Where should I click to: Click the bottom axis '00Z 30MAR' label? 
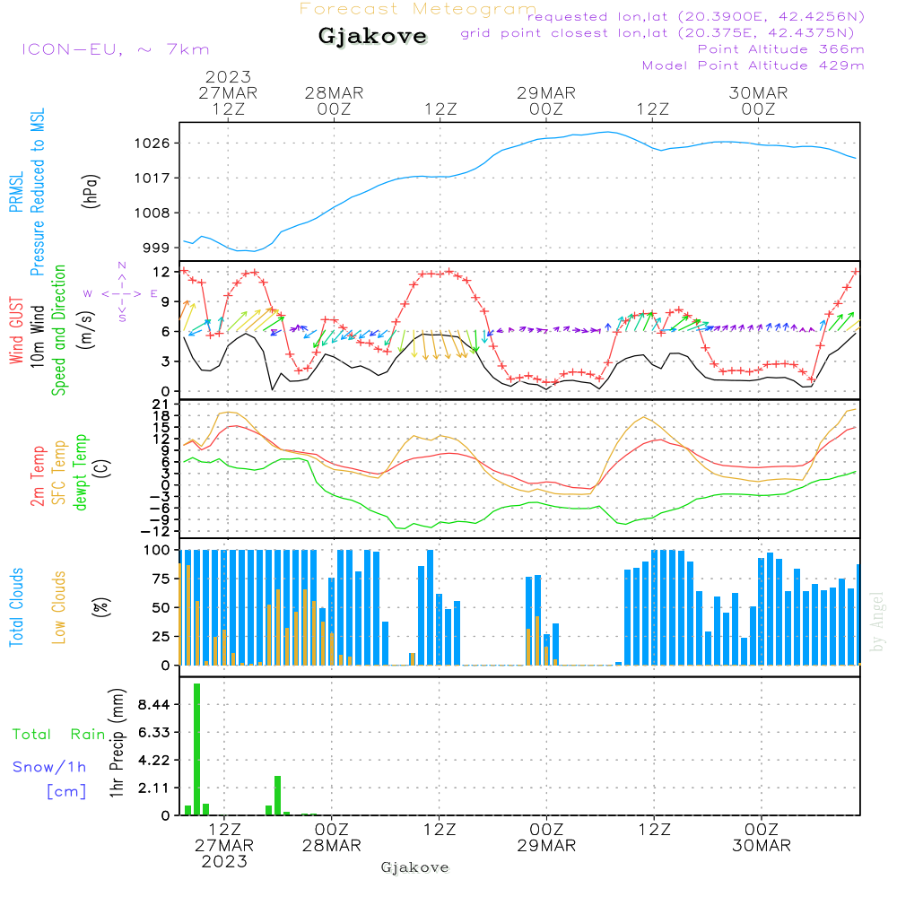coord(762,838)
